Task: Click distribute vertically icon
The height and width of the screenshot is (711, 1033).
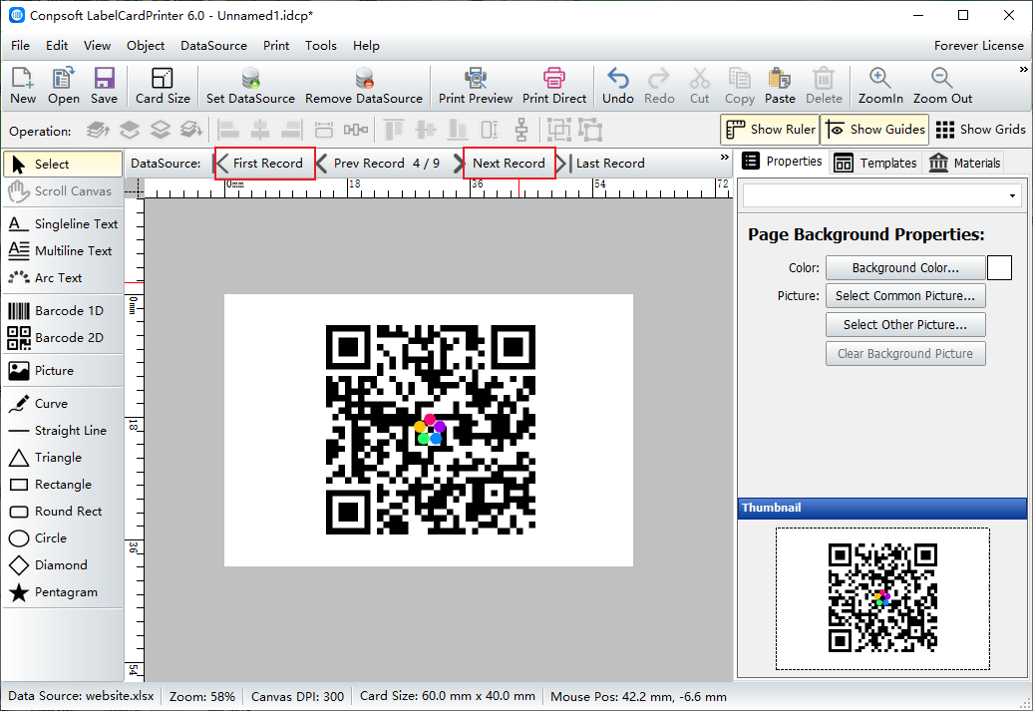Action: (x=521, y=130)
